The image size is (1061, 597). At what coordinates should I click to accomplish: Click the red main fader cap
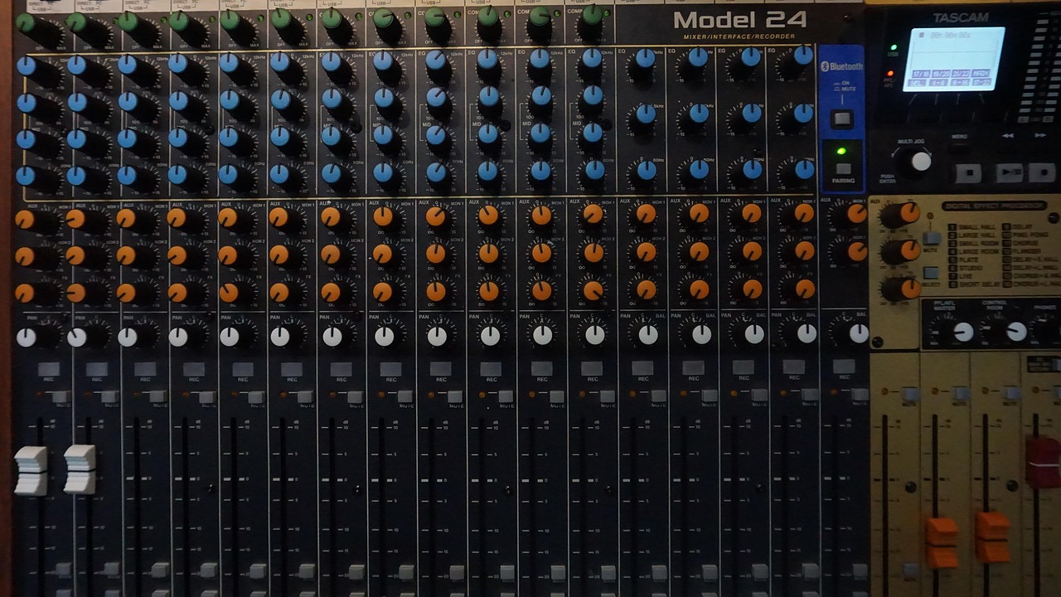[x=1044, y=461]
